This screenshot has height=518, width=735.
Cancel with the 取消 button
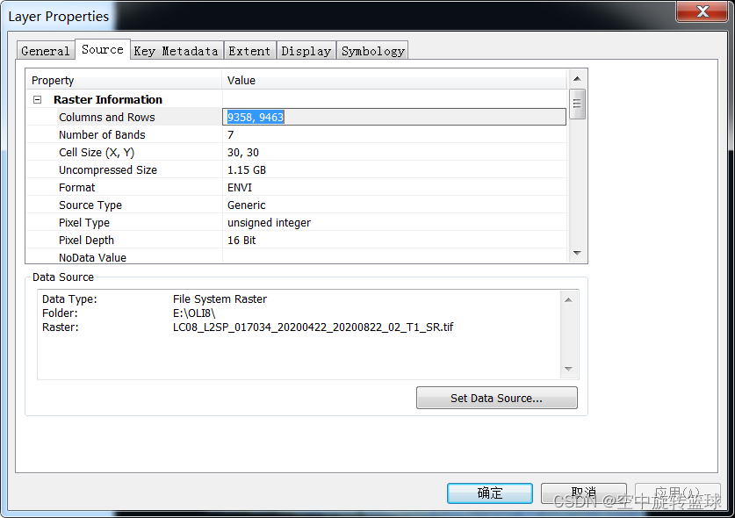[x=584, y=493]
